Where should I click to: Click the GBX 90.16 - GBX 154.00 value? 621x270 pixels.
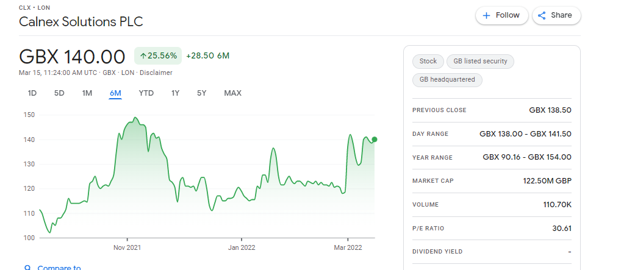point(527,157)
